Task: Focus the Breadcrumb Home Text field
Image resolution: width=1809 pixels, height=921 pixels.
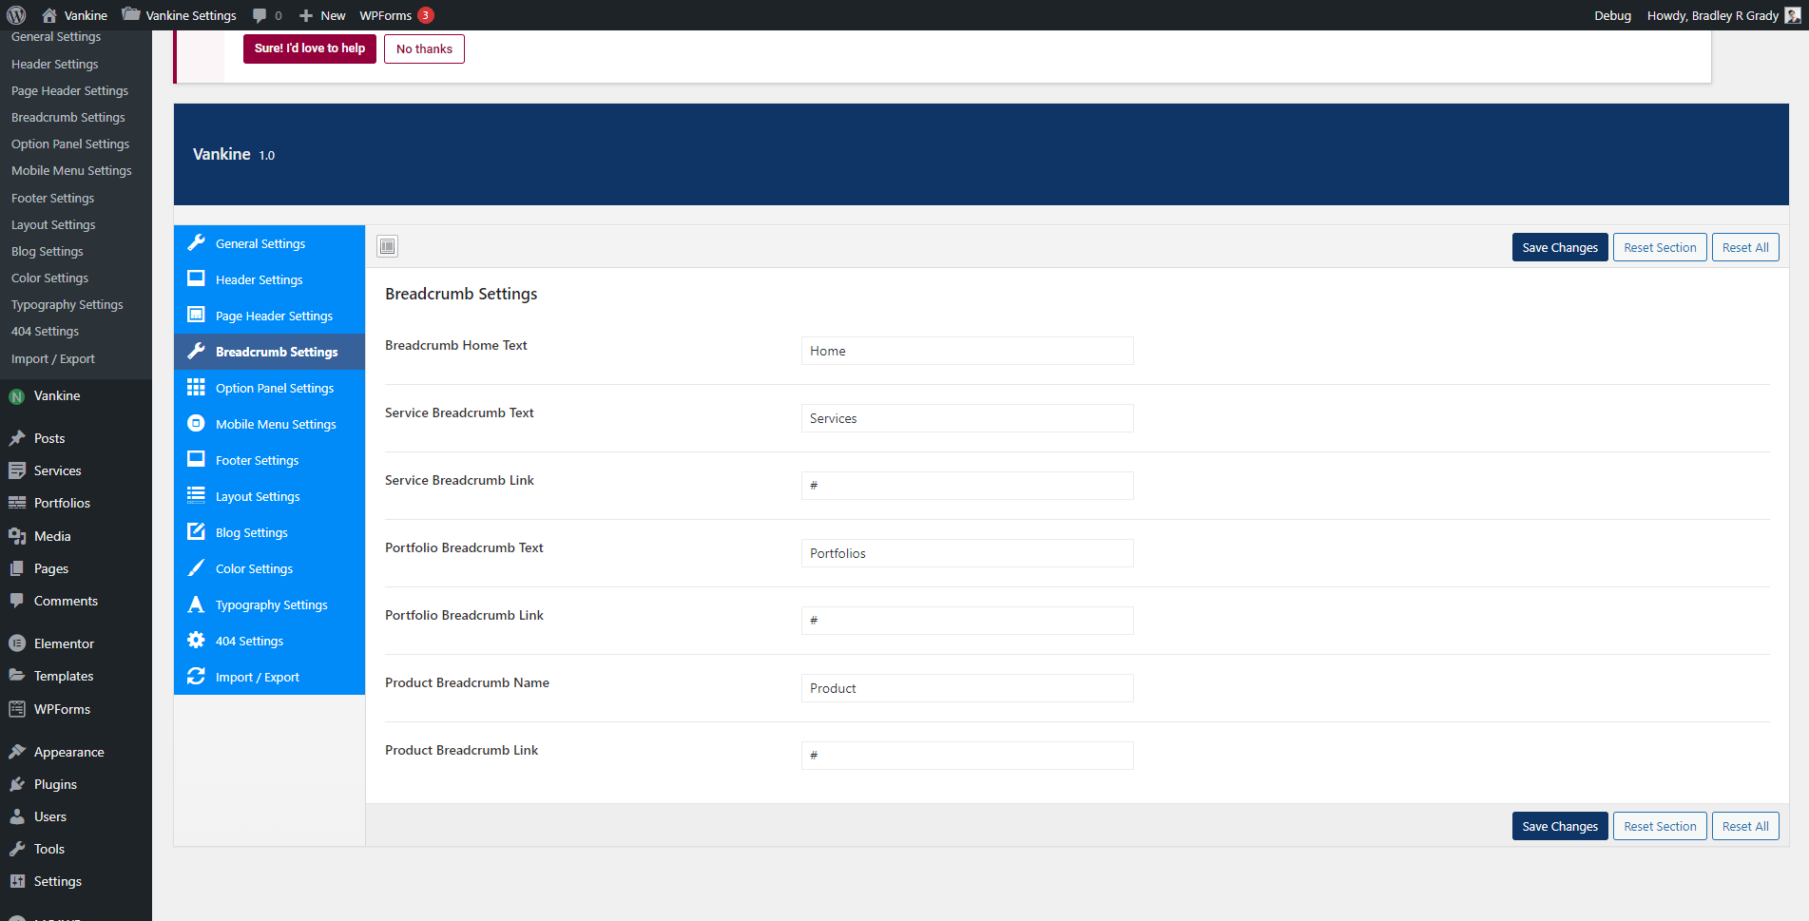Action: [x=967, y=351]
